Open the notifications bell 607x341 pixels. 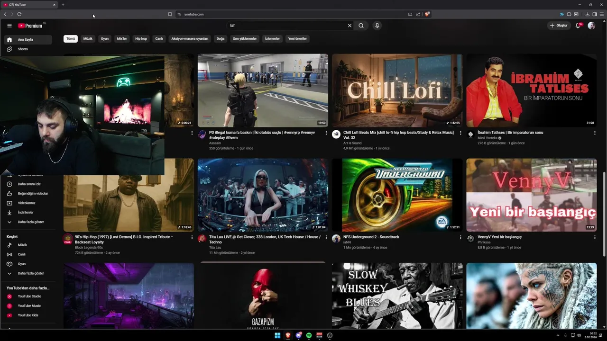(578, 26)
